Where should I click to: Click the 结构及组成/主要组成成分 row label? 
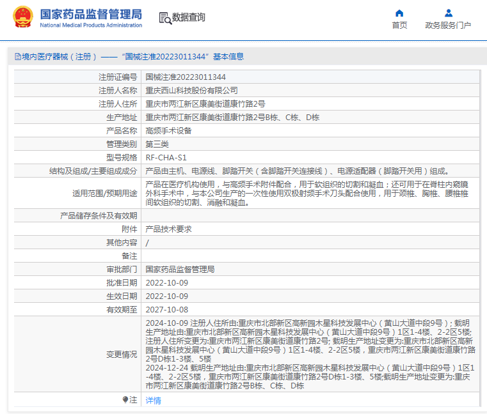93,171
